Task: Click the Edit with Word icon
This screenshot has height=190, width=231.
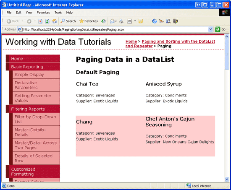Action: tap(129, 21)
